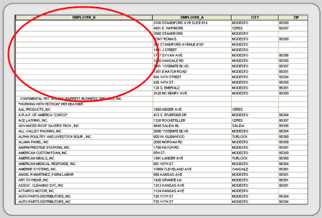
Task: Click the '1700 HATCH RD' address cell
Action: [x=192, y=148]
